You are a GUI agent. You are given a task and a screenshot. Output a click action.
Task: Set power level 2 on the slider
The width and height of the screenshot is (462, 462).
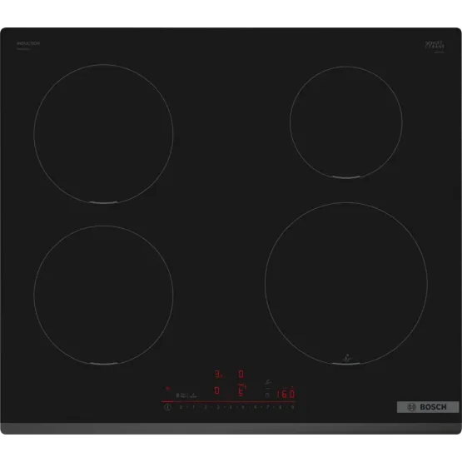pyautogui.click(x=206, y=407)
